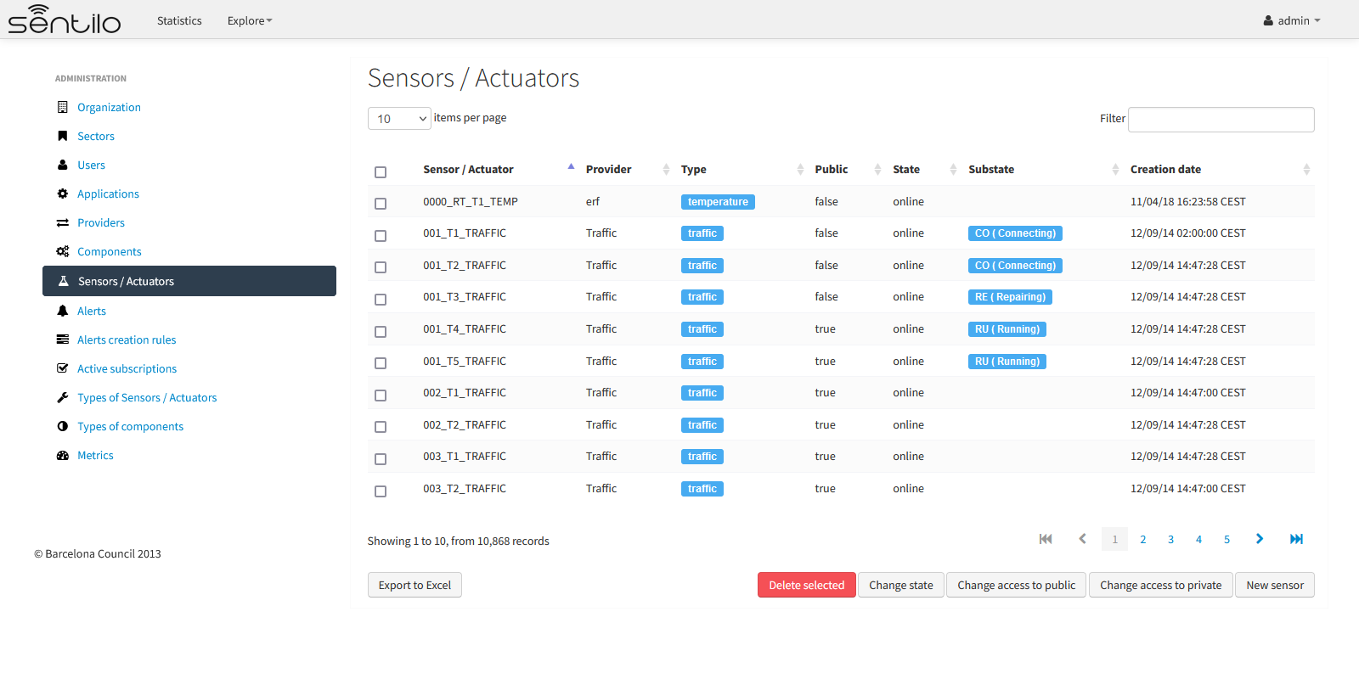Check the 0000_RT_T1_TEMP row checkbox
1359x679 pixels.
pos(381,204)
